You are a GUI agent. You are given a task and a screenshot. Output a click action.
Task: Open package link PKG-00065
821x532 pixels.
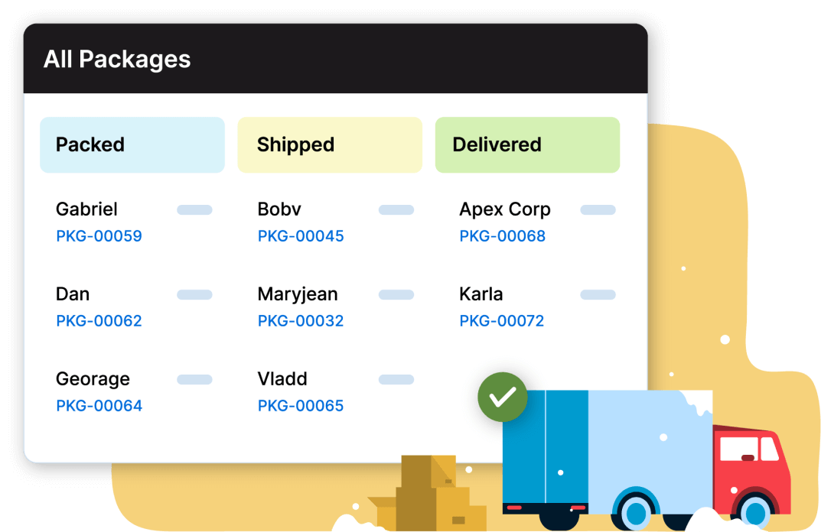pos(301,405)
